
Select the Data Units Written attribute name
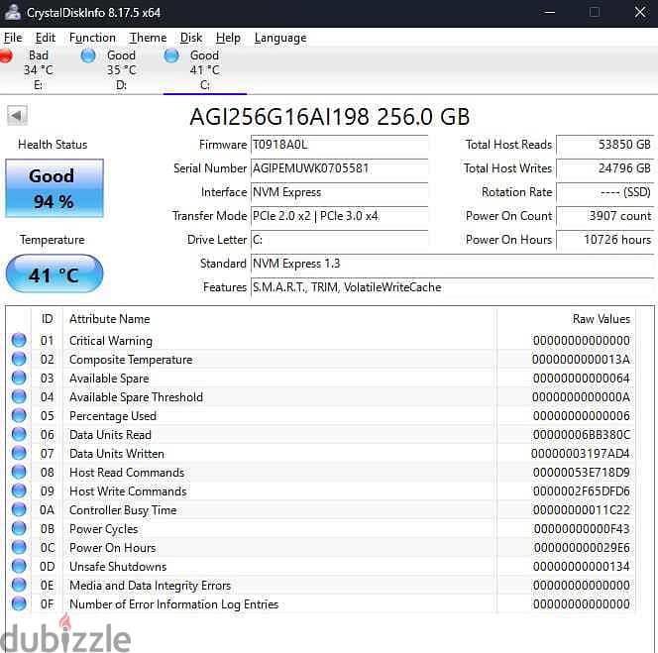pyautogui.click(x=117, y=454)
